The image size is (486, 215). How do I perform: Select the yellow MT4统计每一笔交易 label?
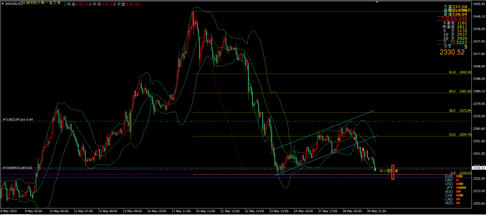click(x=44, y=3)
